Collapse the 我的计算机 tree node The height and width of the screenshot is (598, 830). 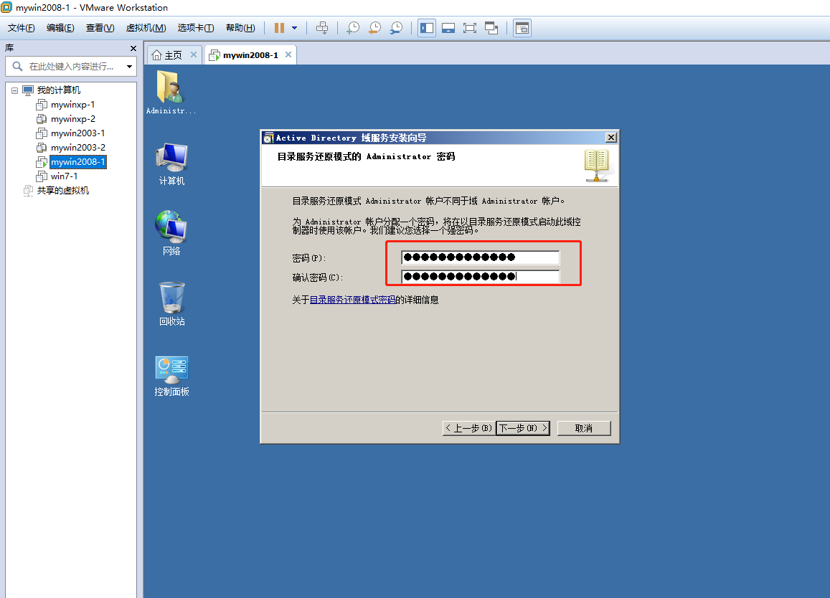click(15, 90)
